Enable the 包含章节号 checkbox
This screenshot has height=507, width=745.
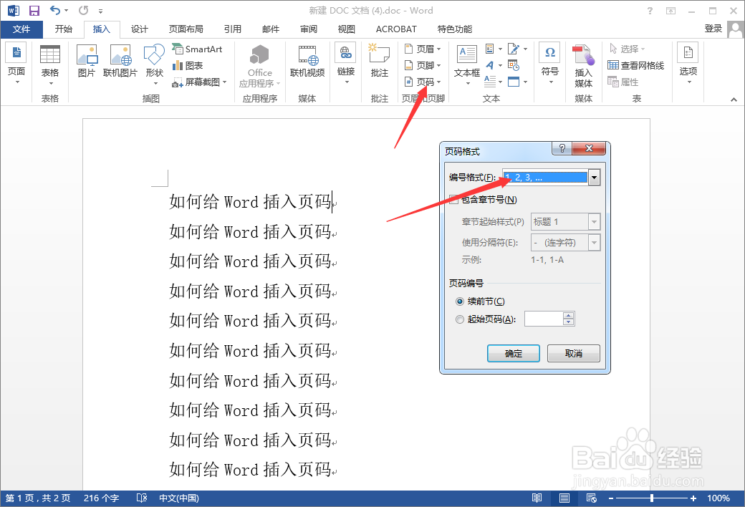coord(454,199)
